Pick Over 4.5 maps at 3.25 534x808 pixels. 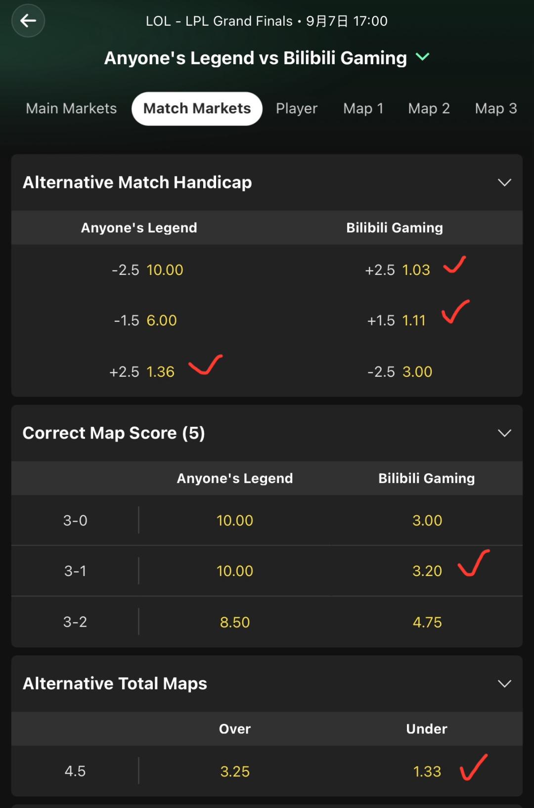(235, 771)
